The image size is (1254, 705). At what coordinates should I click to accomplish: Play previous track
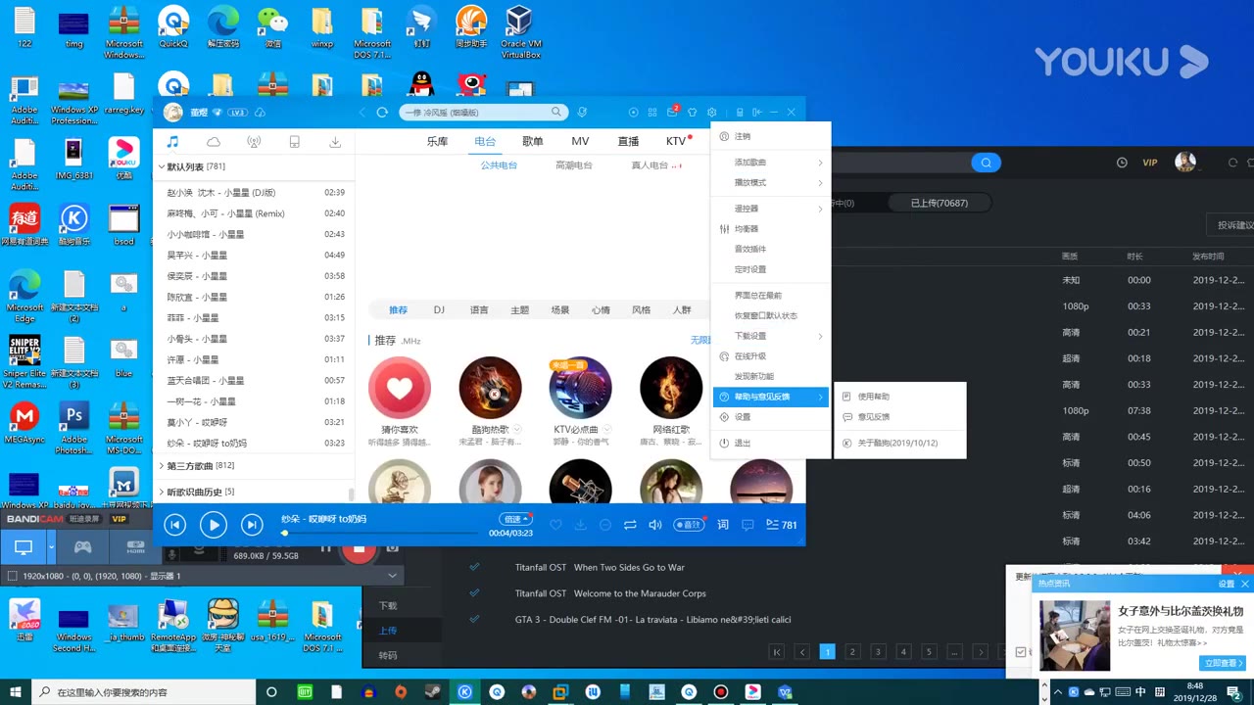coord(174,525)
